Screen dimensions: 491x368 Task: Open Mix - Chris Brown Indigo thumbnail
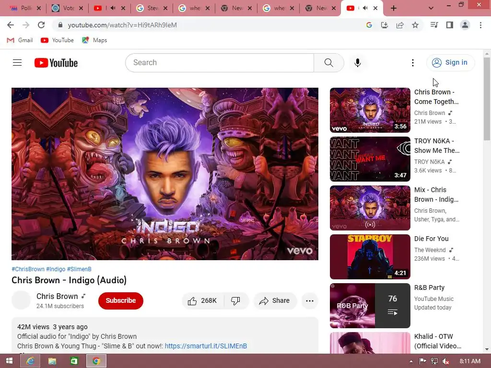(370, 208)
